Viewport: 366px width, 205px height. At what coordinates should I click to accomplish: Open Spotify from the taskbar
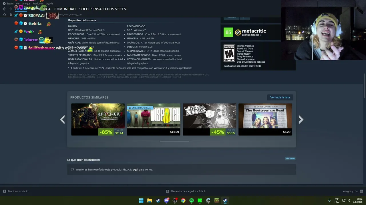point(192,200)
